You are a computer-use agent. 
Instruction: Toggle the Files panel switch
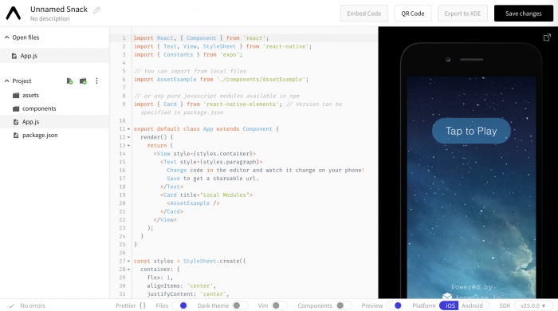(x=179, y=305)
